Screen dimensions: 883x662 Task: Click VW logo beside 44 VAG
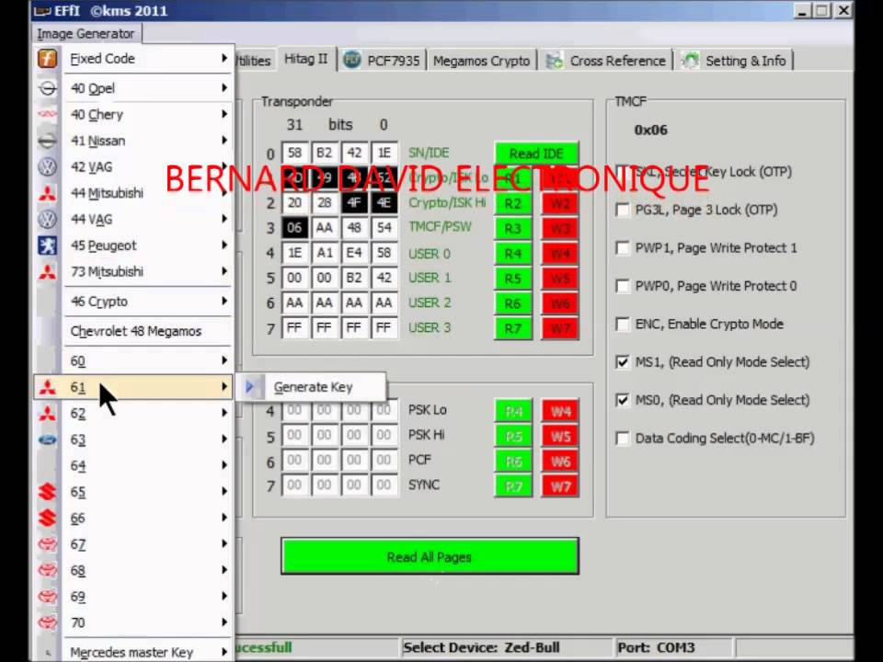coord(47,219)
